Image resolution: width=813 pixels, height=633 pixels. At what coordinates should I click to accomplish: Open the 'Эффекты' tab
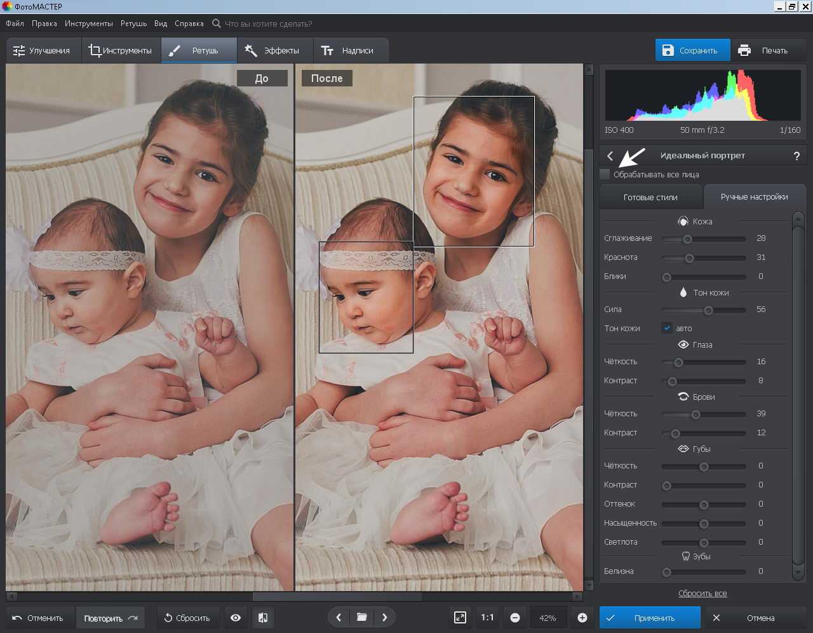(273, 50)
